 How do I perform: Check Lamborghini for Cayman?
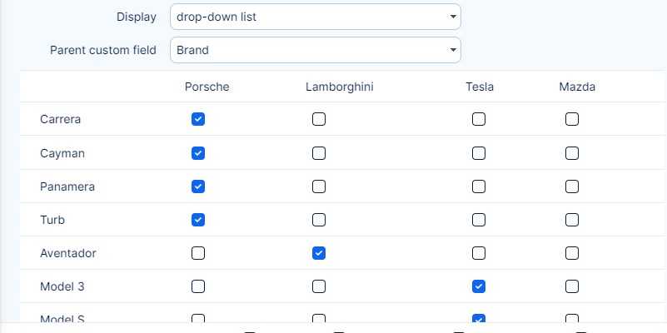point(319,153)
